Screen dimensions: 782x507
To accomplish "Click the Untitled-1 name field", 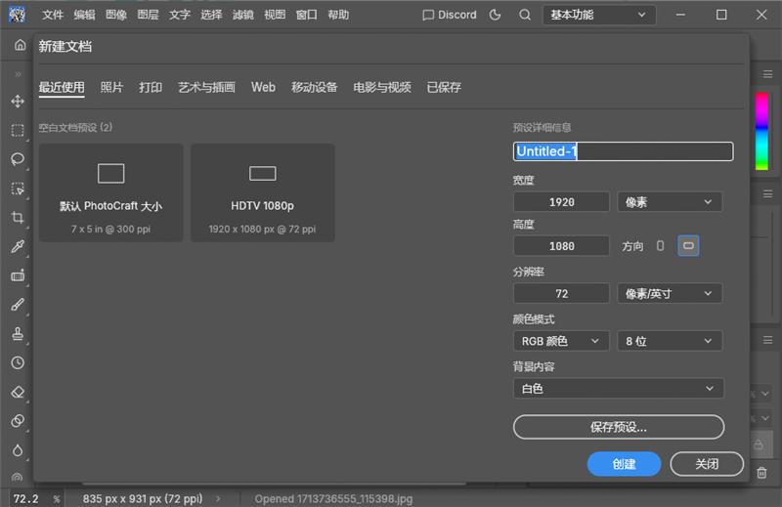I will [x=624, y=151].
